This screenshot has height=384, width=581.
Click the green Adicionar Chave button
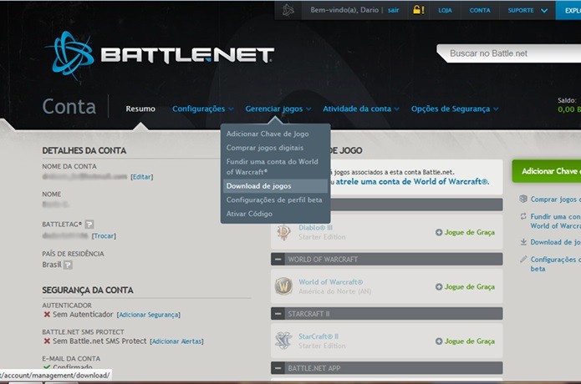click(x=547, y=171)
